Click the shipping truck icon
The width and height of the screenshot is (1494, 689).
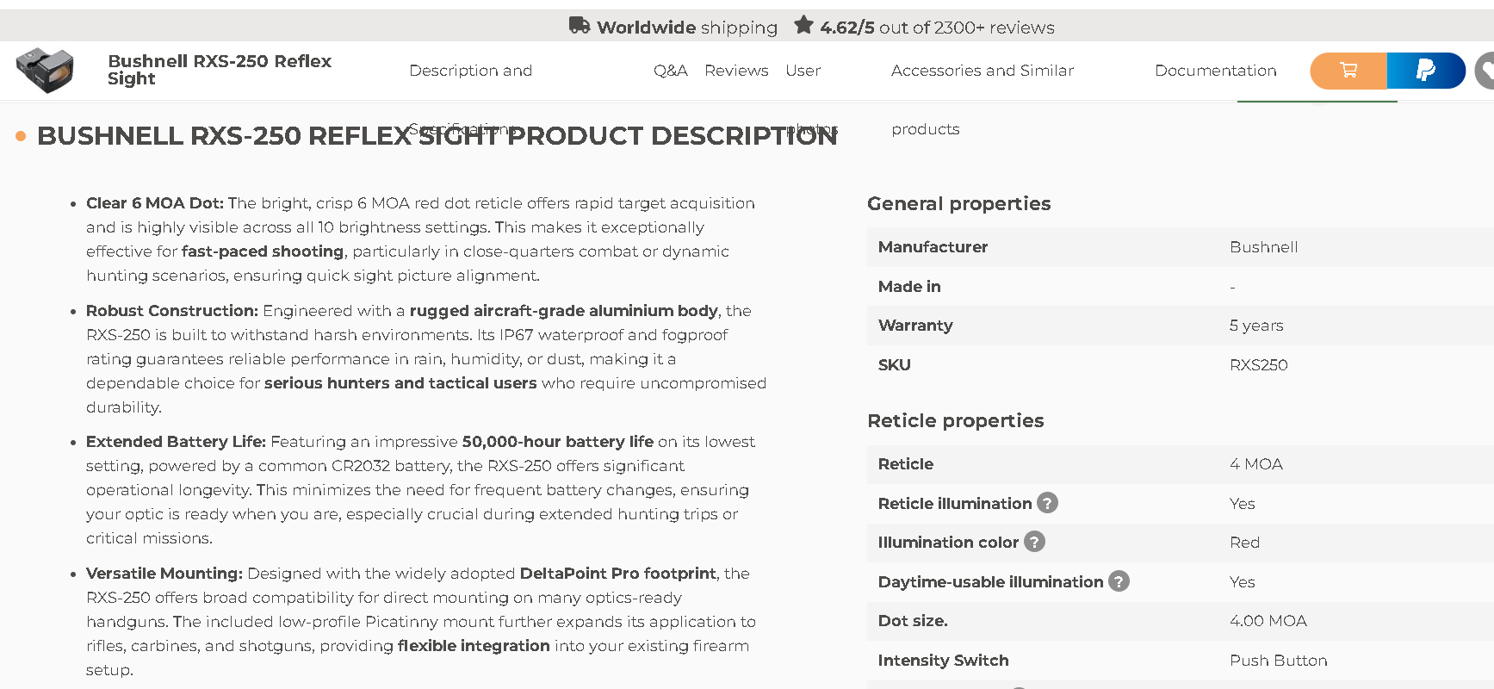coord(580,26)
